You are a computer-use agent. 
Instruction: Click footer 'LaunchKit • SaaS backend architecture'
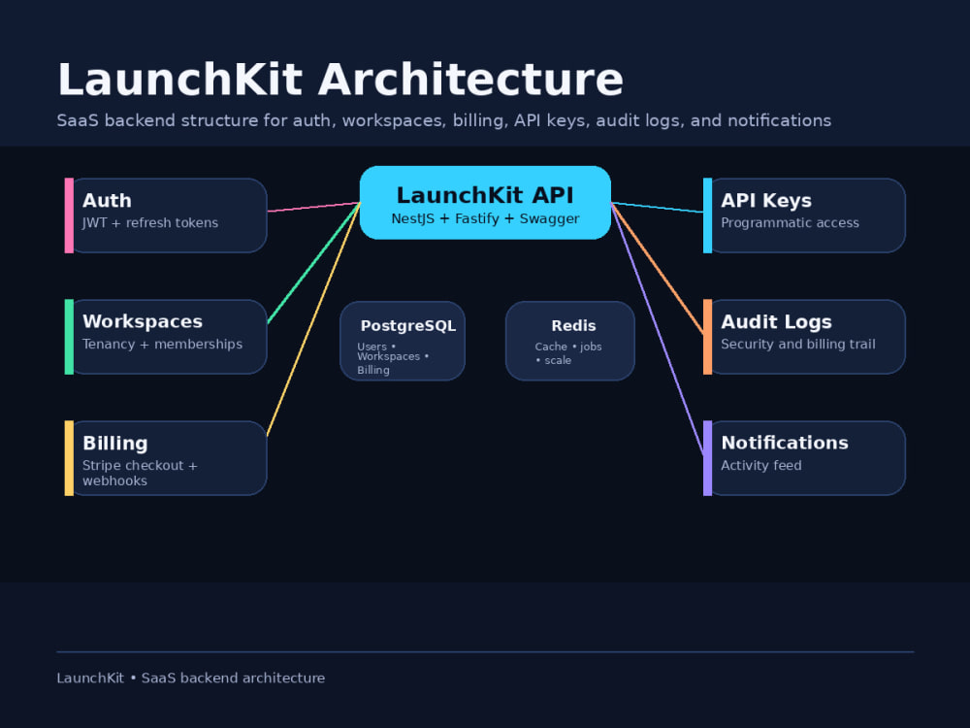pyautogui.click(x=190, y=678)
